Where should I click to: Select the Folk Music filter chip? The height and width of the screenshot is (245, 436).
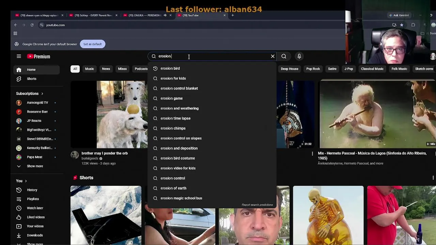399,69
